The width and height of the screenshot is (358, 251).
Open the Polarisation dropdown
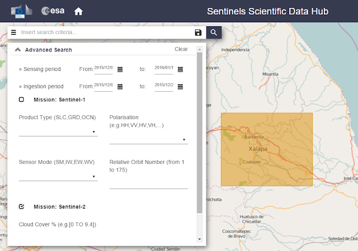click(148, 140)
